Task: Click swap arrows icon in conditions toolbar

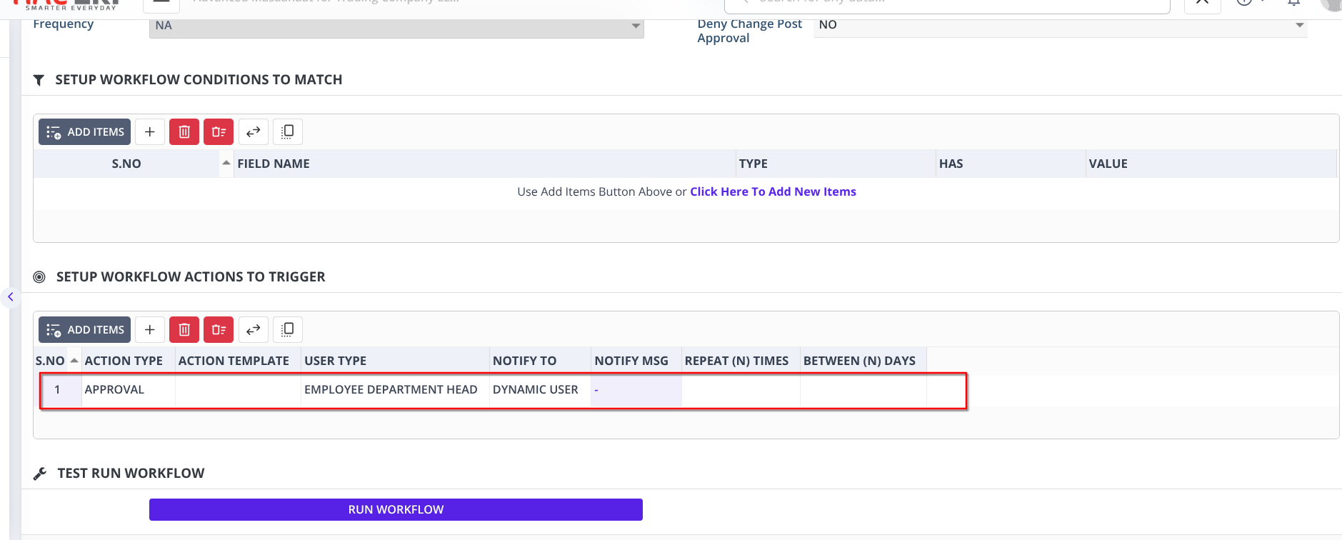Action: (254, 132)
